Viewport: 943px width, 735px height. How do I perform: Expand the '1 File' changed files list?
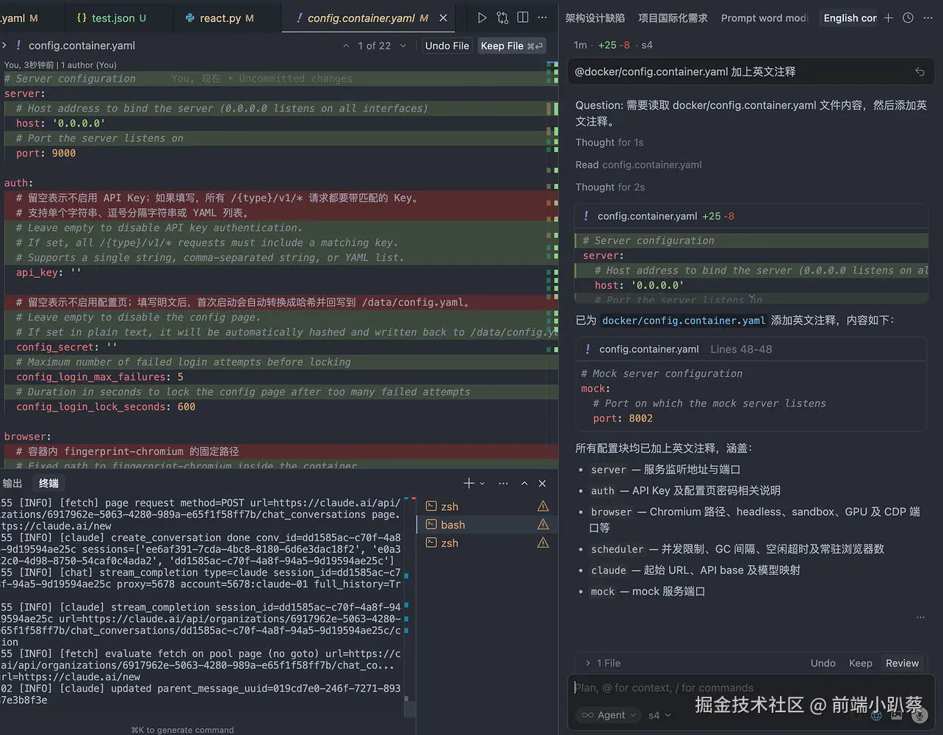tap(603, 663)
